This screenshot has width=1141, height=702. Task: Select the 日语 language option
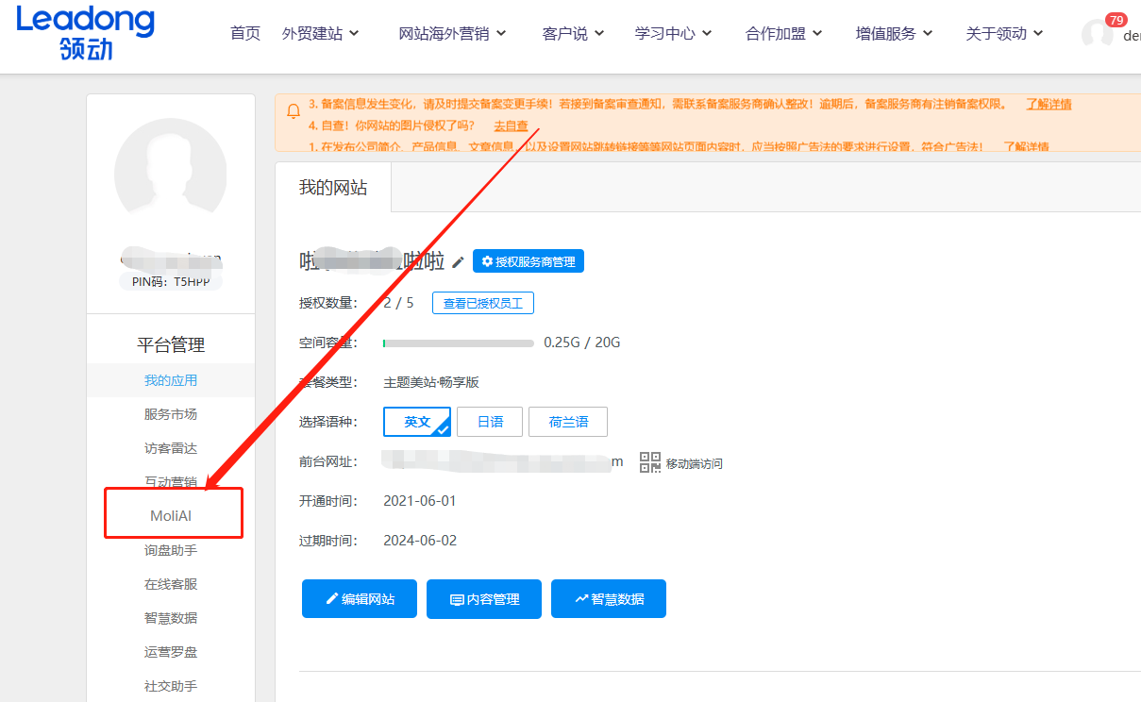coord(490,422)
